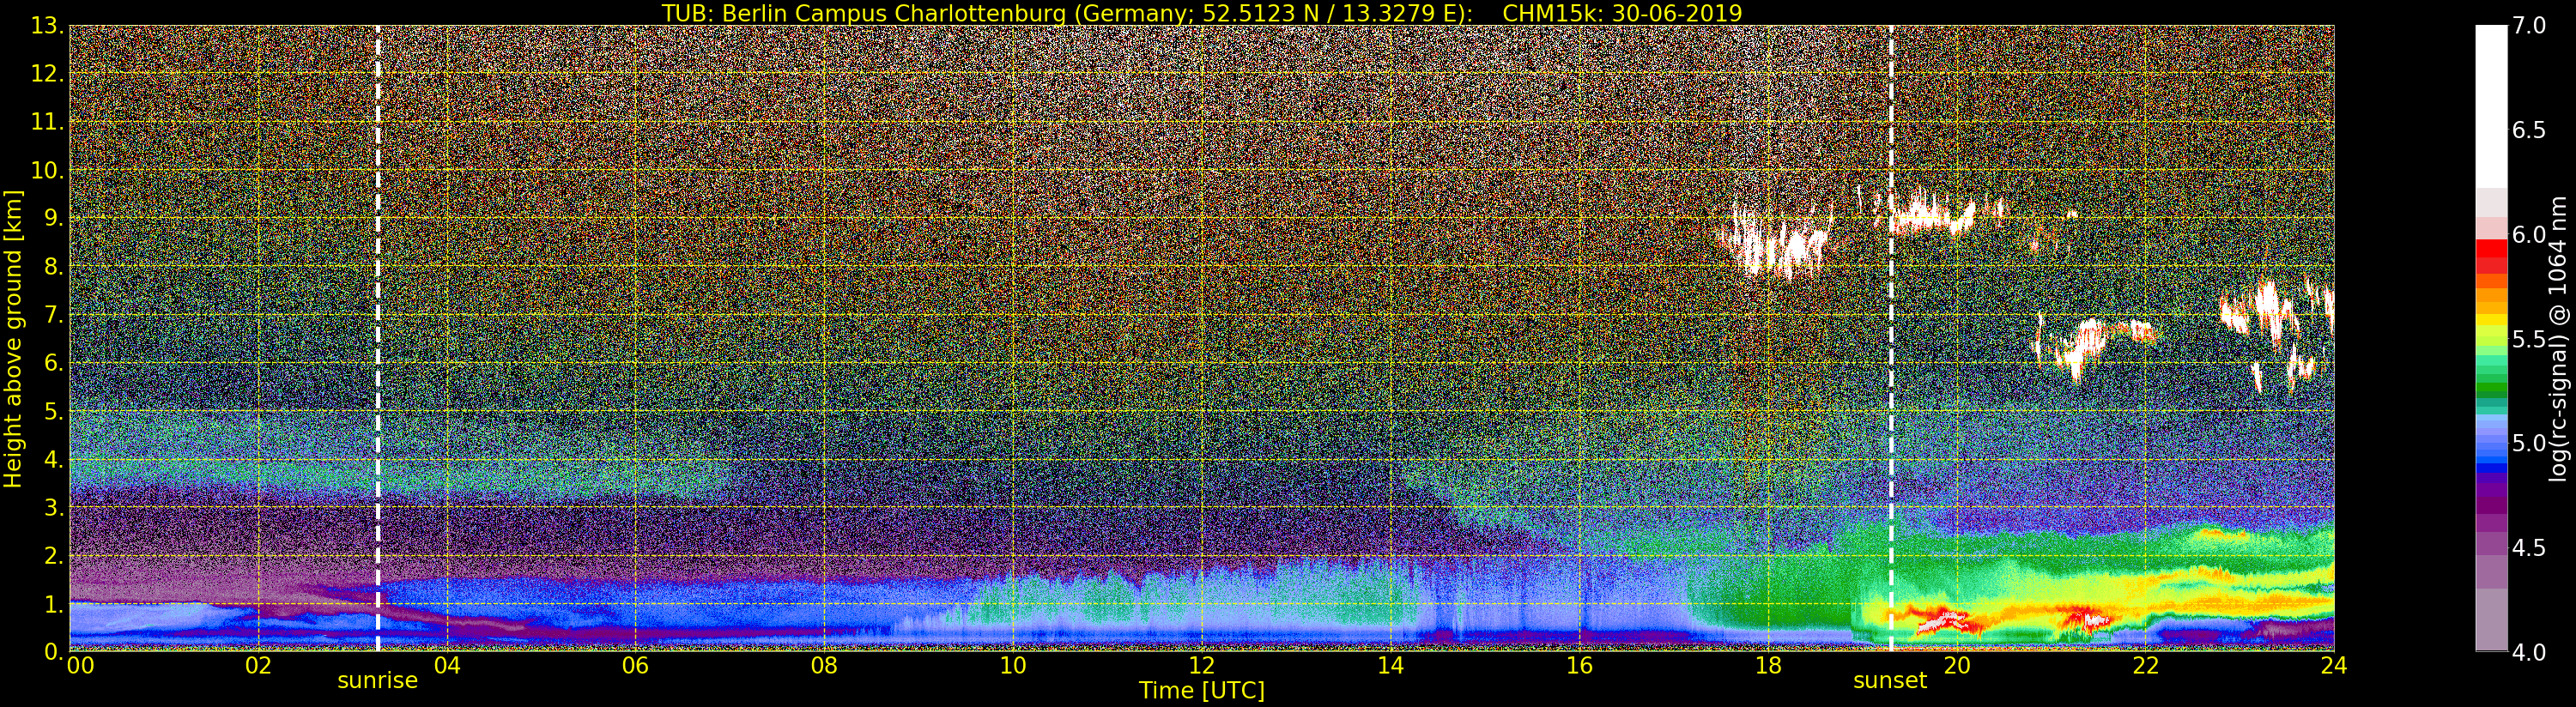The image size is (2576, 707).
Task: Click the height axis tick '3.'
Action: tap(53, 507)
